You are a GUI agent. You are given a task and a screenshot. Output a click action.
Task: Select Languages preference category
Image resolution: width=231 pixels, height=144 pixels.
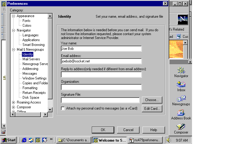point(31,35)
